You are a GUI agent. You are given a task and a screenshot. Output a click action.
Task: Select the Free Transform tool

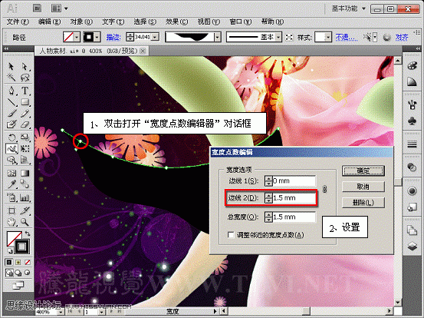[25, 148]
